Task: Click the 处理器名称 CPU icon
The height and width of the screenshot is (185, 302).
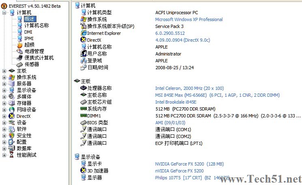Action: pyautogui.click(x=84, y=88)
